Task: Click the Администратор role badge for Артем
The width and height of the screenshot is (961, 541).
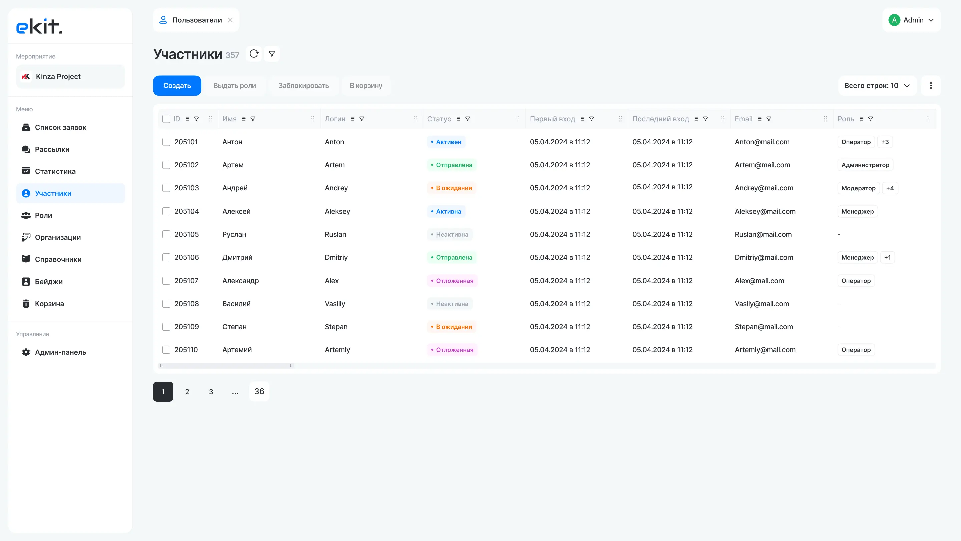Action: point(865,165)
